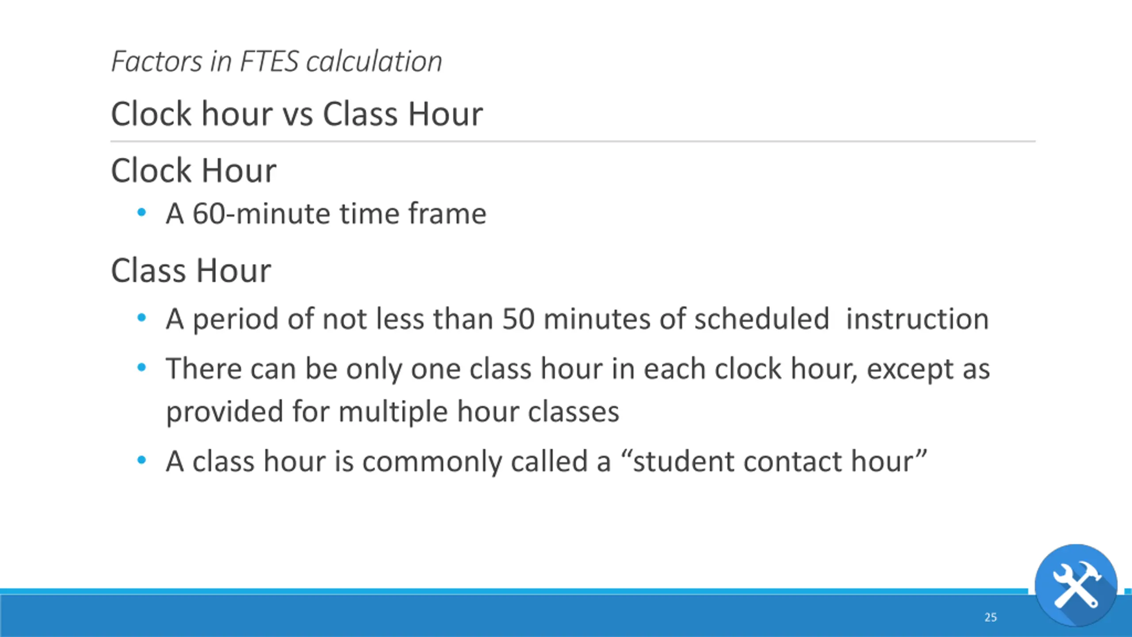This screenshot has width=1132, height=637.
Task: Click the line provided for multiple hour classes
Action: pyautogui.click(x=392, y=412)
